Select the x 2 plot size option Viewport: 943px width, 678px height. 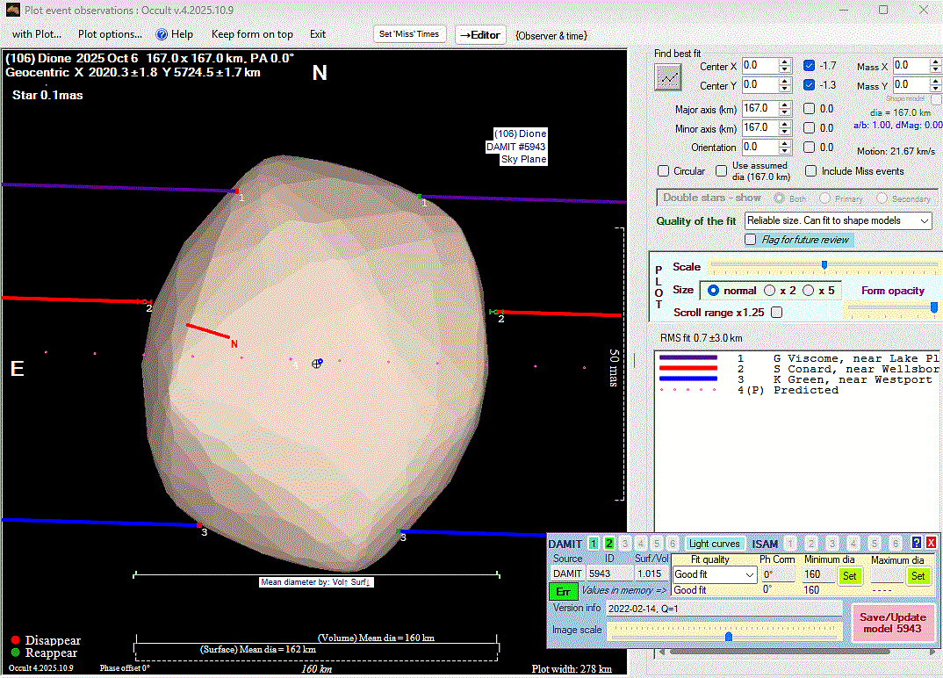tap(770, 291)
